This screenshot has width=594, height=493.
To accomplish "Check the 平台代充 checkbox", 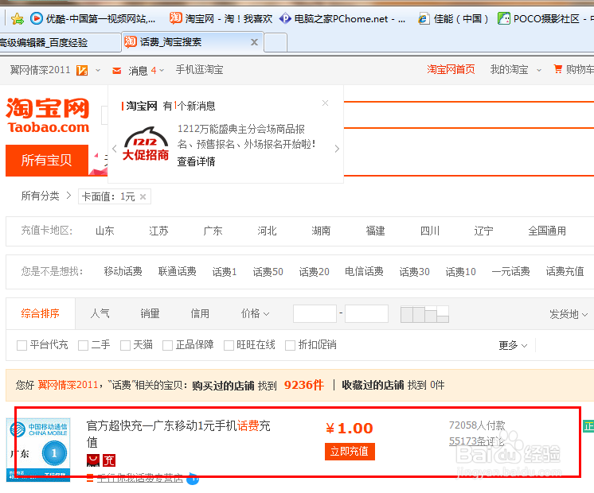I will tap(21, 345).
